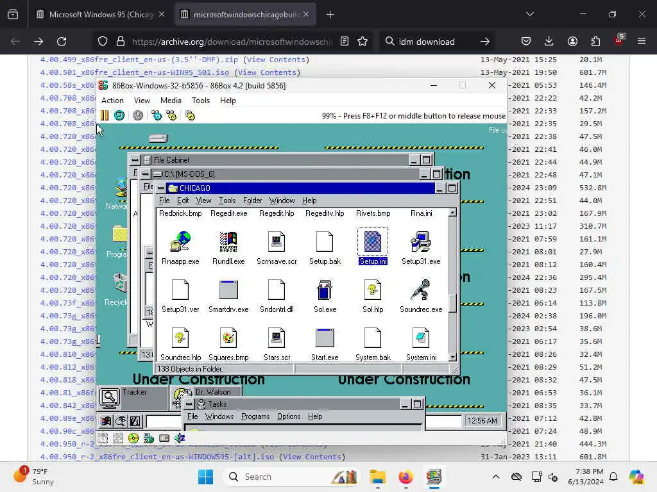The width and height of the screenshot is (657, 492).
Task: Open 86Box settings toolbar icon
Action: click(190, 115)
